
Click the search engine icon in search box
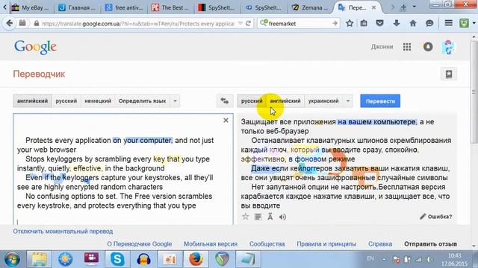click(264, 23)
